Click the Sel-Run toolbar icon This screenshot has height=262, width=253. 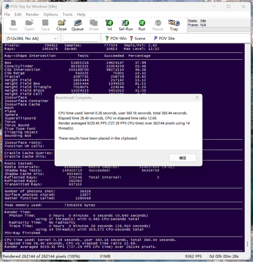[126, 25]
